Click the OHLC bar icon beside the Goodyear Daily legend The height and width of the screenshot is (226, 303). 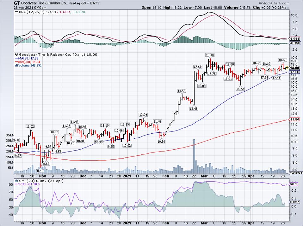[17, 55]
